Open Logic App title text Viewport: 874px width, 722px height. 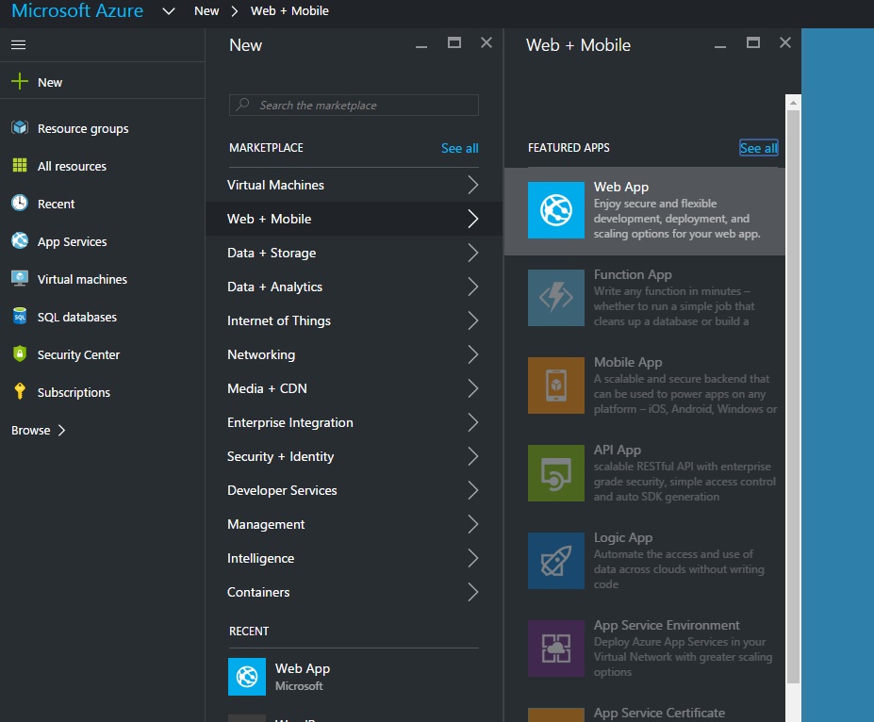(x=622, y=537)
